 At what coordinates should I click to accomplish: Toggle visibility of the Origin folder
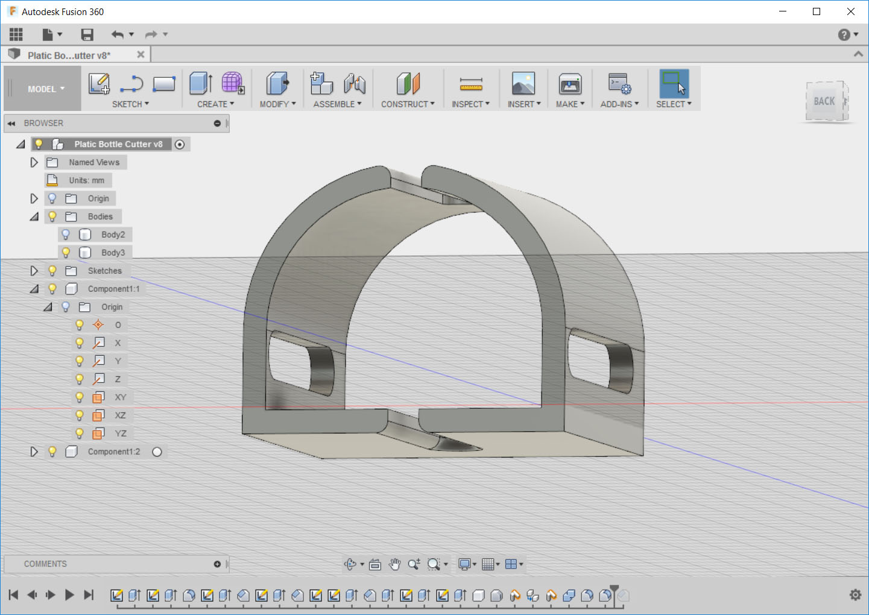pos(52,198)
